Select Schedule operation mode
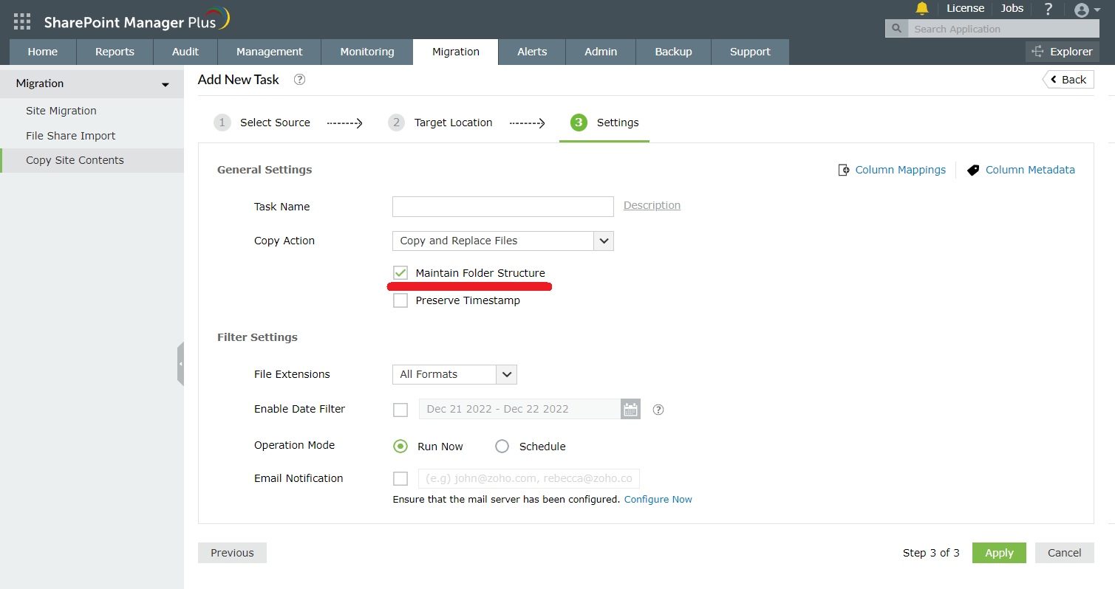The width and height of the screenshot is (1115, 589). 502,446
